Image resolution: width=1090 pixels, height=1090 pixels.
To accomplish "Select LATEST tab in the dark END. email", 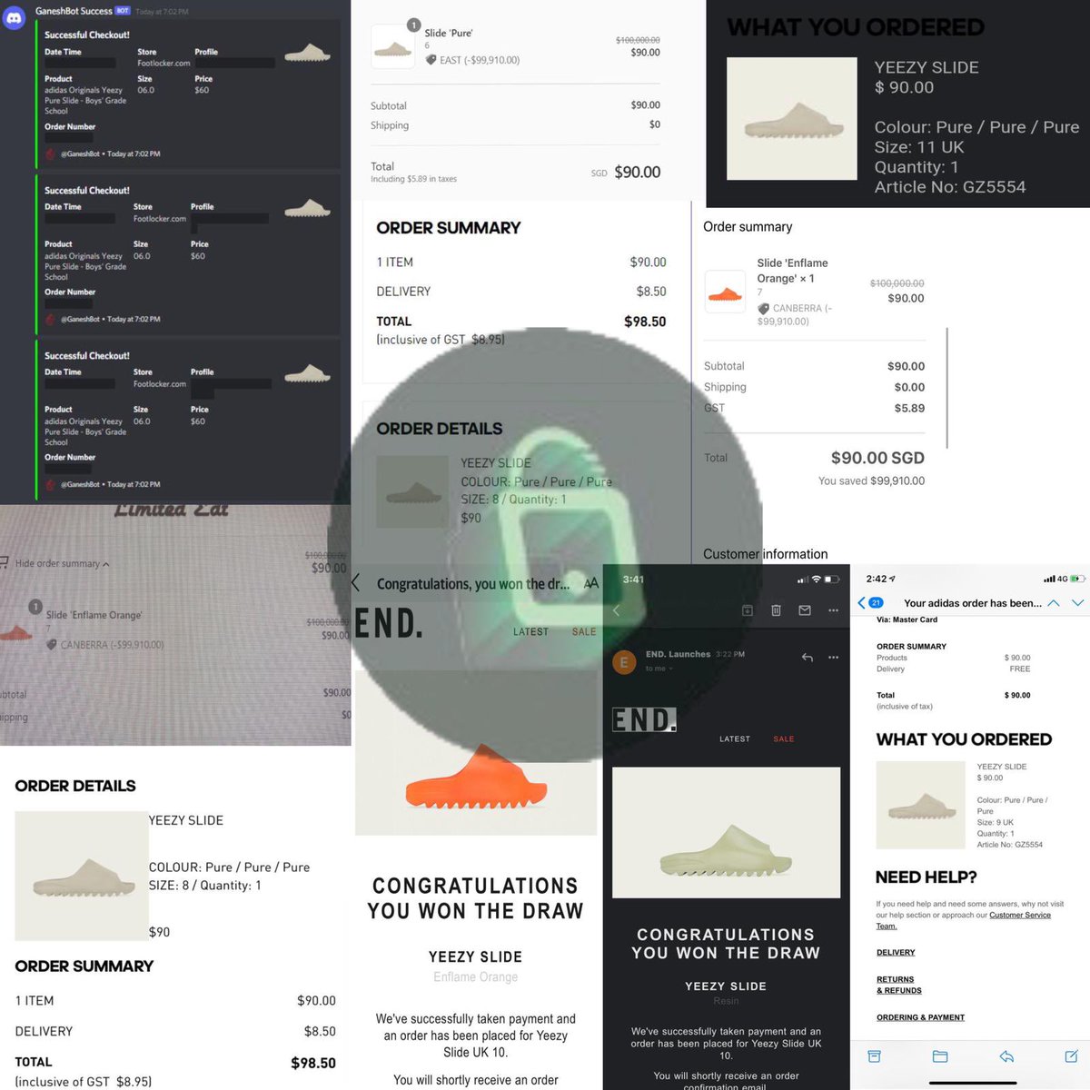I will 735,739.
